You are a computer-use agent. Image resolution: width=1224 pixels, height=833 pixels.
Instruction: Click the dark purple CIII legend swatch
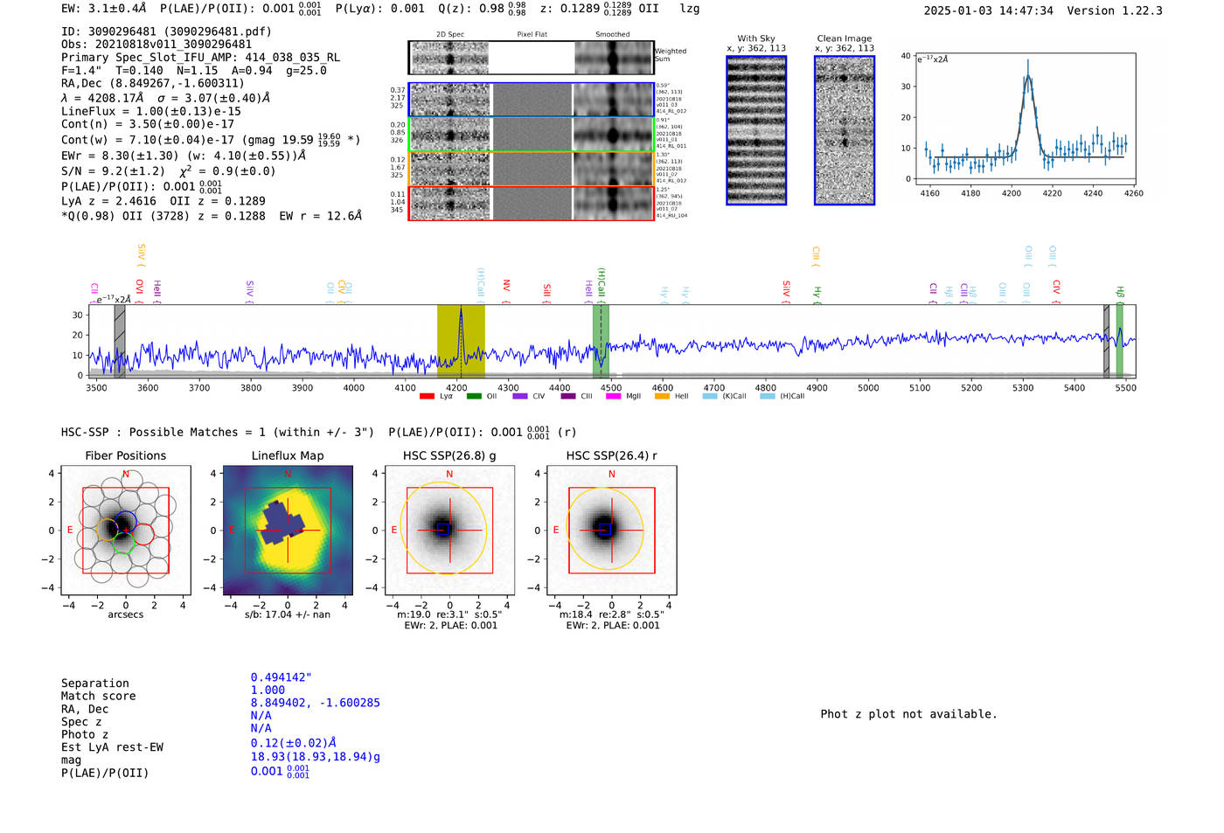[x=568, y=396]
